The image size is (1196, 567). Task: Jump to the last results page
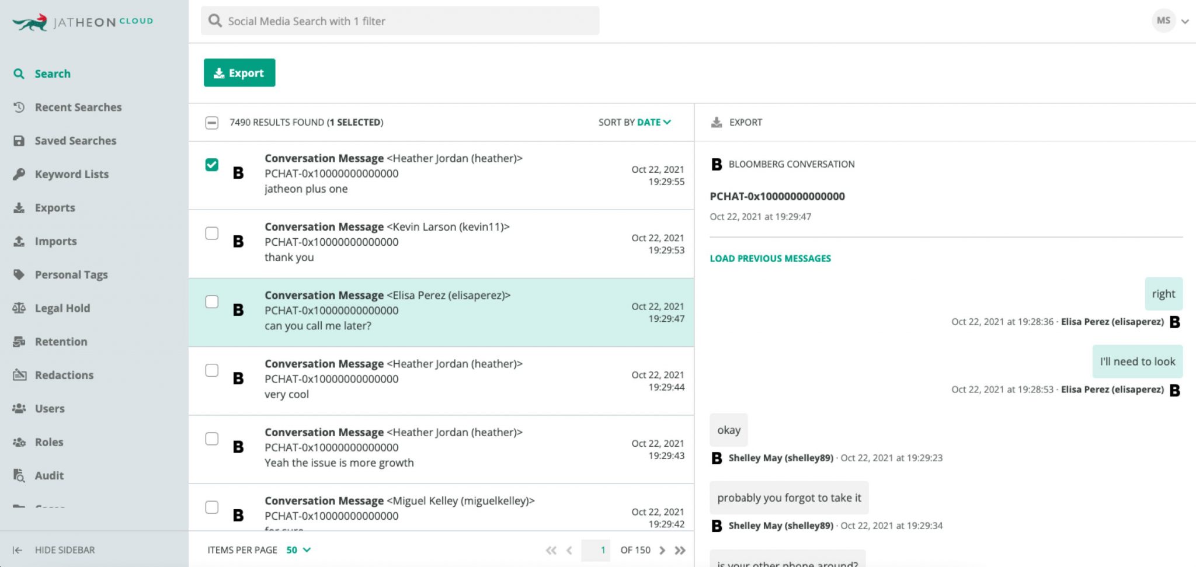(680, 550)
